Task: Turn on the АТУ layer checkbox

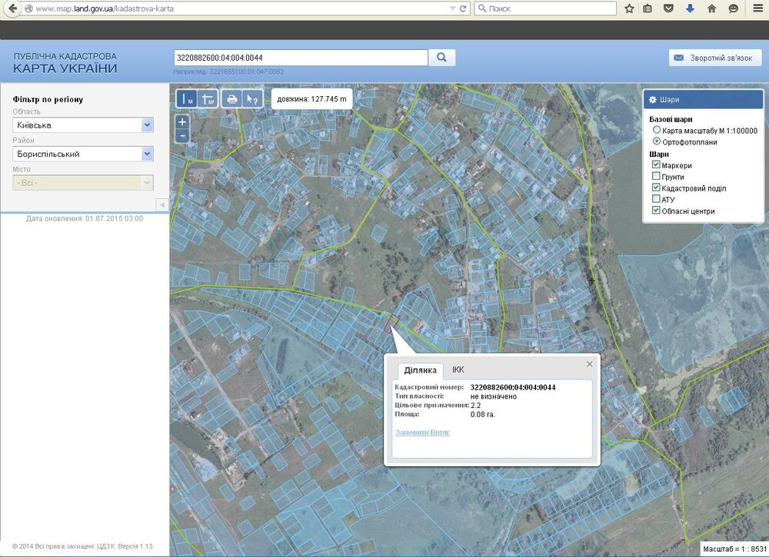Action: point(656,199)
